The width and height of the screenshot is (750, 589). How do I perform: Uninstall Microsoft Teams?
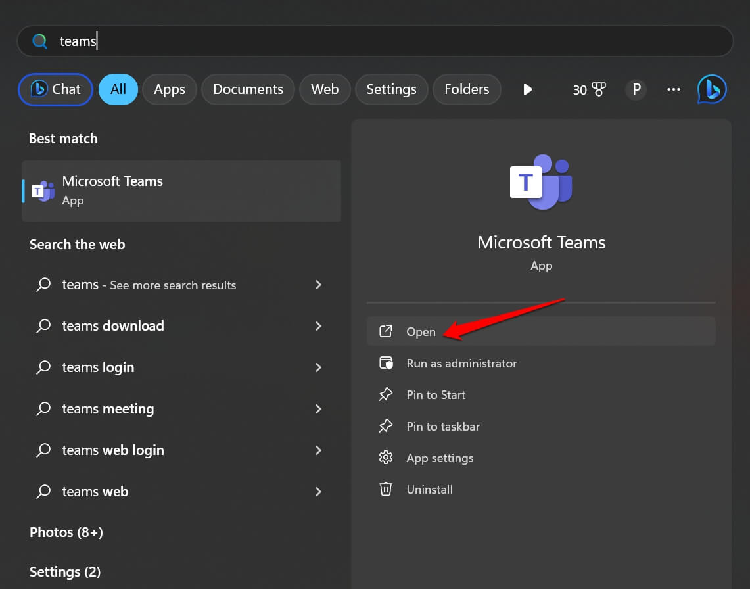click(541, 490)
